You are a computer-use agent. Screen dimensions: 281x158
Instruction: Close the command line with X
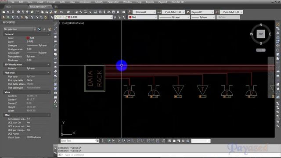[55, 148]
